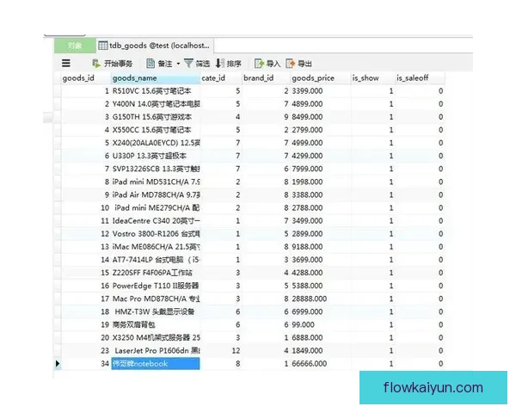Click the brand_id column header
The image size is (516, 413).
click(x=266, y=78)
